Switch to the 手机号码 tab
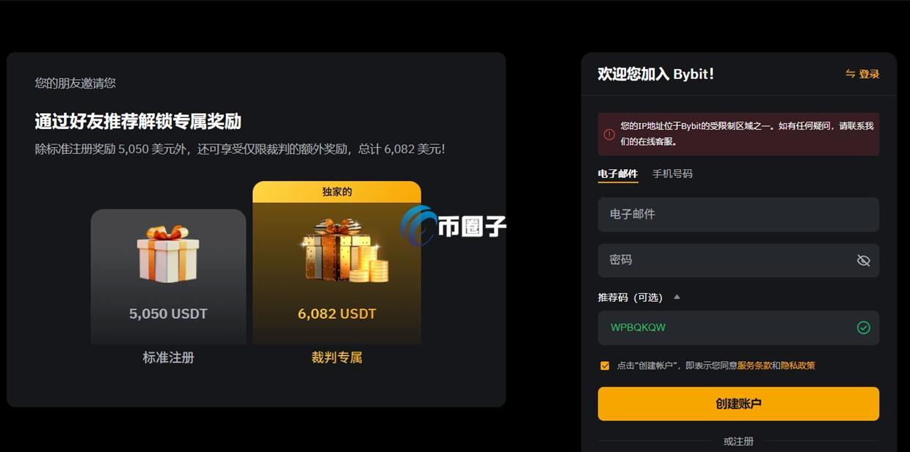The height and width of the screenshot is (452, 910). [x=672, y=174]
